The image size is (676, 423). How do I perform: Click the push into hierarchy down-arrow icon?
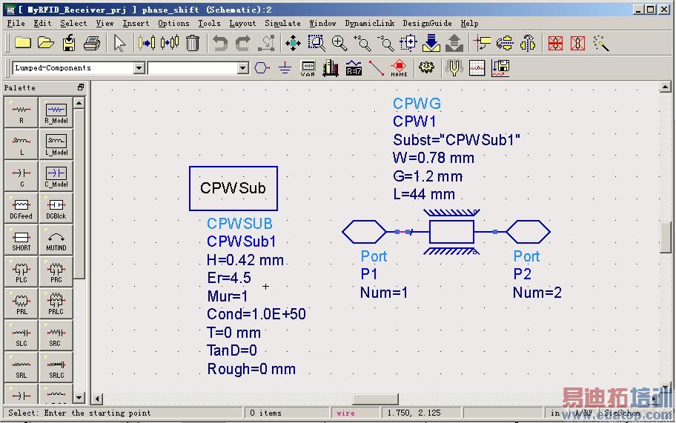(431, 43)
